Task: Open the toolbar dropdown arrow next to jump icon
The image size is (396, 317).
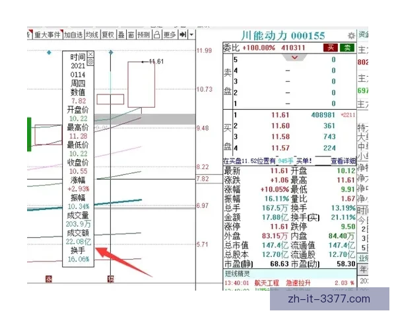Action: pos(191,34)
